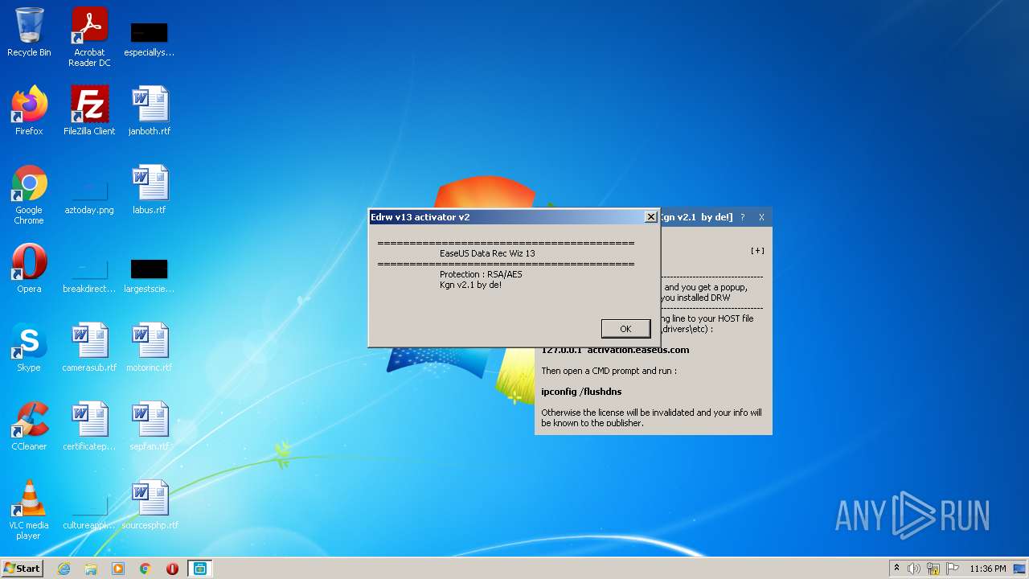The height and width of the screenshot is (579, 1029).
Task: Select the janboth.rtf document icon
Action: point(150,110)
